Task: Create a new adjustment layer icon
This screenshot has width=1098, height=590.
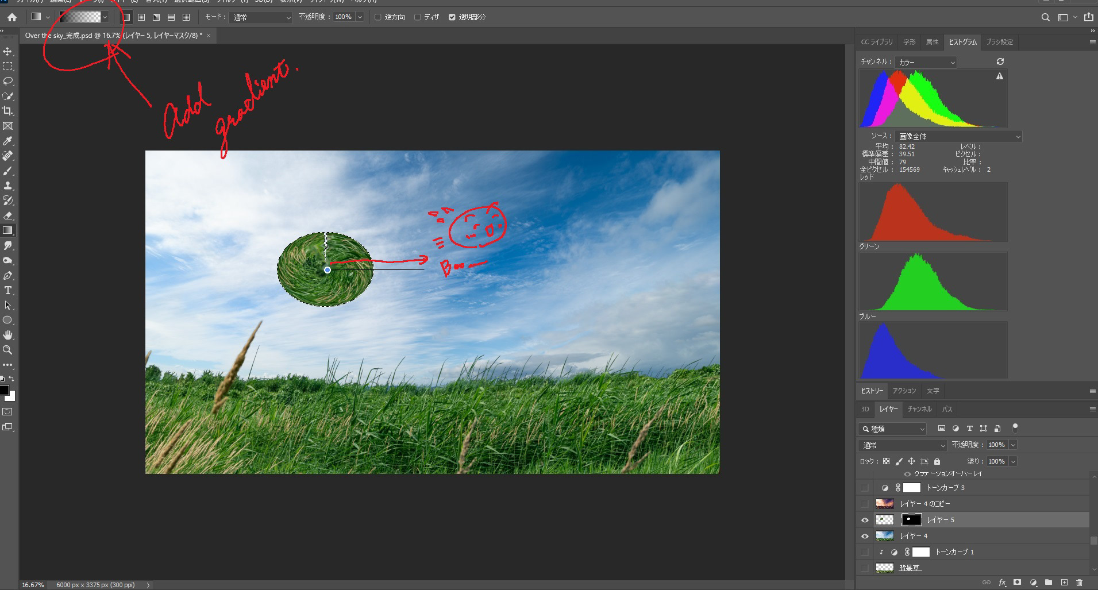Action: (1033, 583)
